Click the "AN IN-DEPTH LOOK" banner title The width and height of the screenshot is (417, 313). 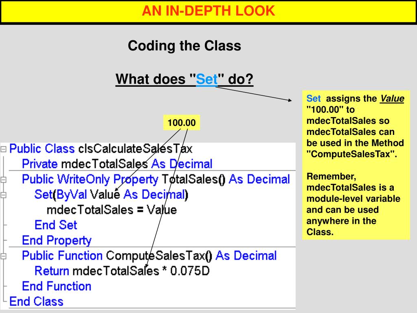(208, 11)
